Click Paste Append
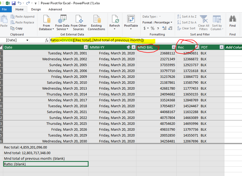Image resolution: width=242 pixels, height=176 pixels. click(x=22, y=17)
